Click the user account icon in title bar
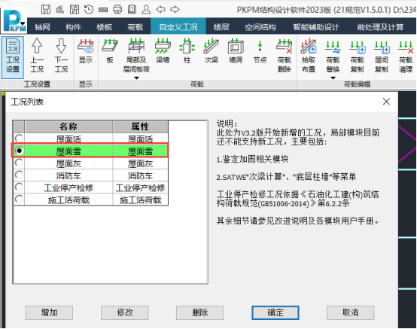The height and width of the screenshot is (329, 417). pyautogui.click(x=146, y=10)
